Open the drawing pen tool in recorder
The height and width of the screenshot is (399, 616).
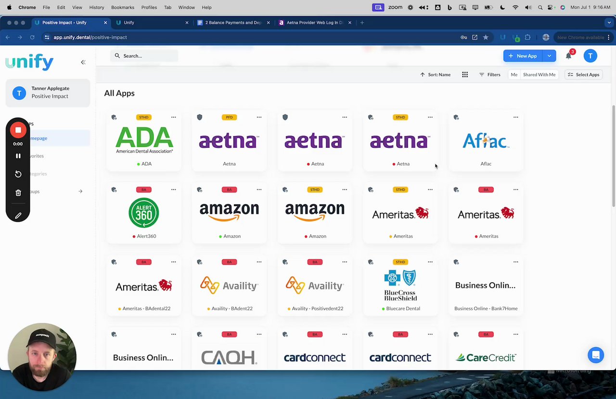click(18, 216)
